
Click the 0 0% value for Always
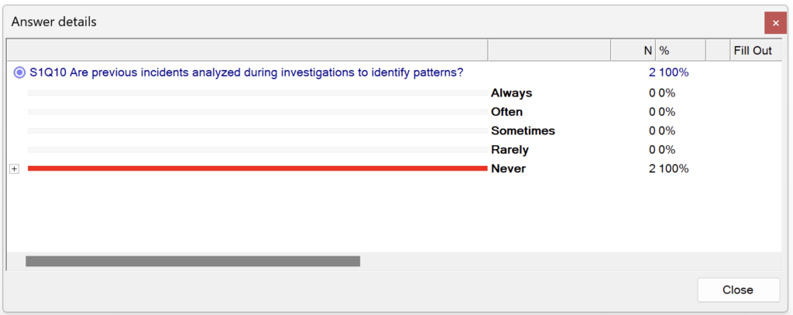pyautogui.click(x=662, y=93)
